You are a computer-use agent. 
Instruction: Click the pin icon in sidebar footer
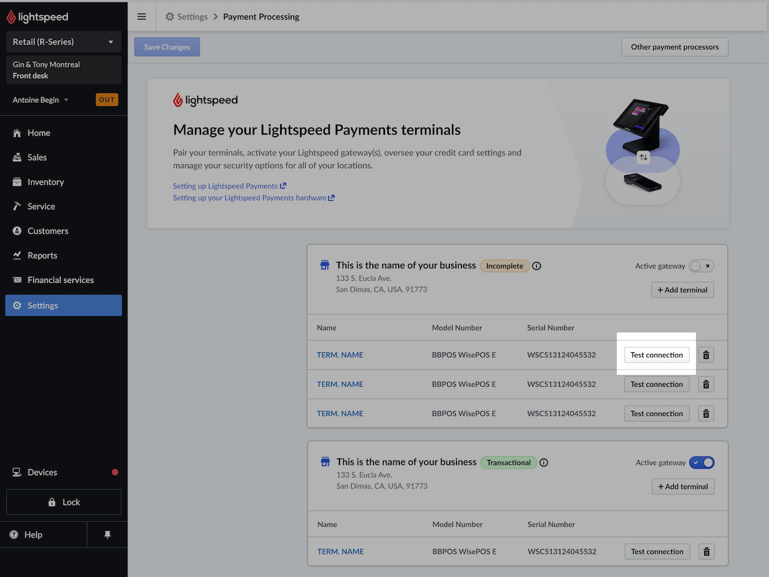[x=108, y=535]
